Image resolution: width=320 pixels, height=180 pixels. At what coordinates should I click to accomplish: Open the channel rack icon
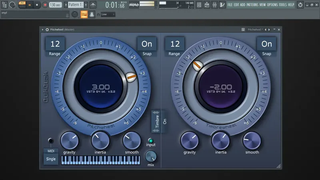(222, 5)
